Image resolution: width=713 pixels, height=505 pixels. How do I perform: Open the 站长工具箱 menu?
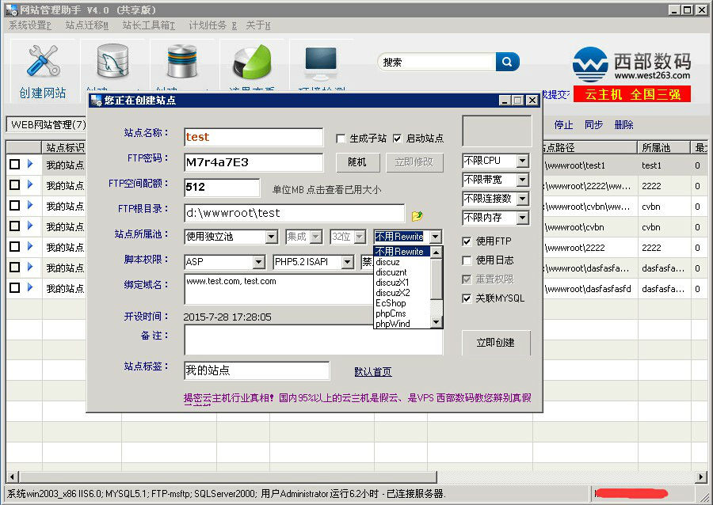(x=149, y=25)
